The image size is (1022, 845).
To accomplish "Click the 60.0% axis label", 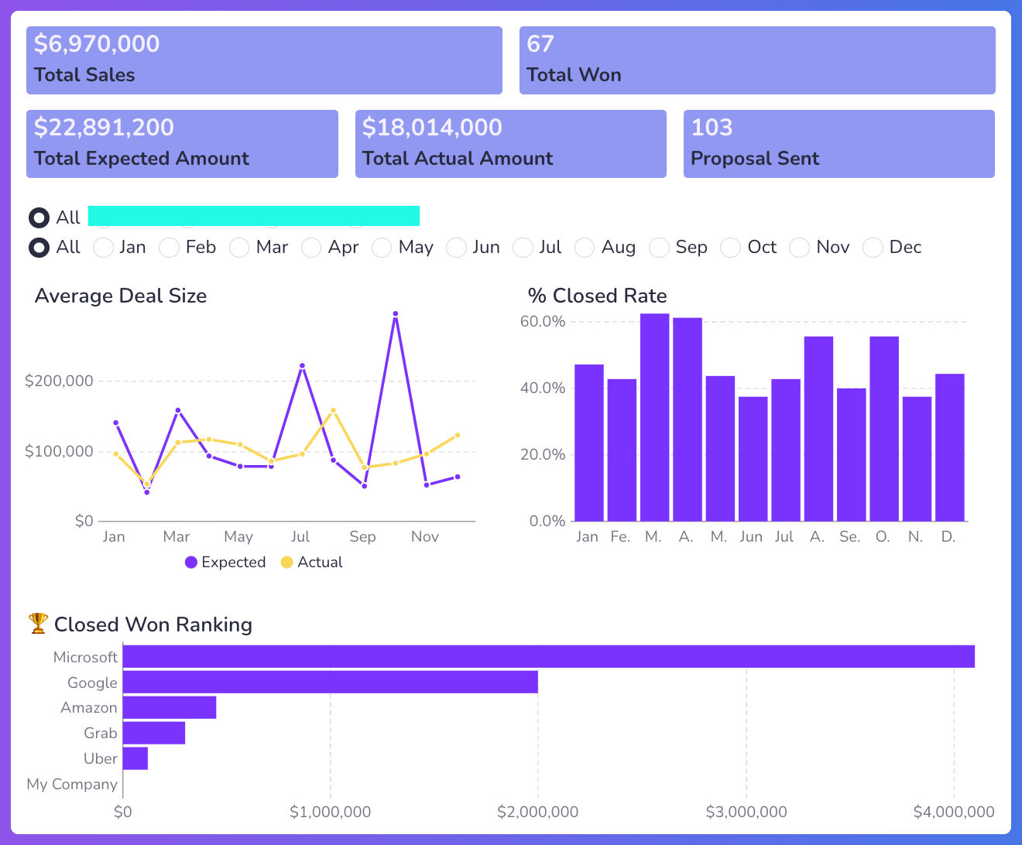I will 543,321.
